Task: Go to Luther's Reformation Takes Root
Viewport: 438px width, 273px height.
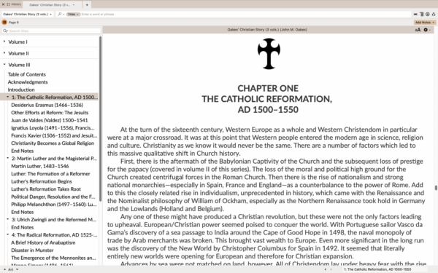Action: click(46, 189)
